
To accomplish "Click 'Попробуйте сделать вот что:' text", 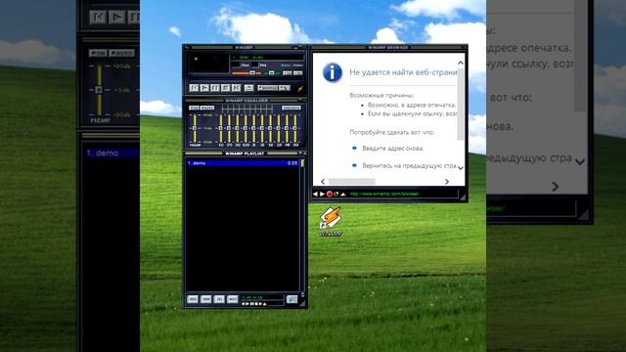I will click(x=391, y=132).
